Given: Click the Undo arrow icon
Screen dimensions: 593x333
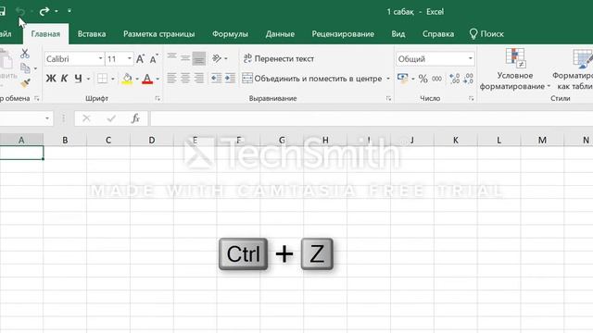Looking at the screenshot, I should tap(20, 11).
